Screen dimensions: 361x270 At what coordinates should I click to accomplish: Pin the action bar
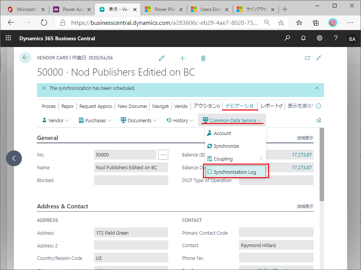pyautogui.click(x=318, y=120)
